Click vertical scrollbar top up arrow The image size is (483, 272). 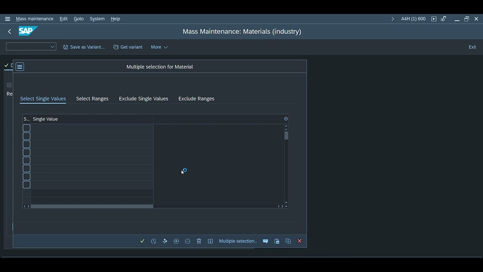click(x=286, y=126)
